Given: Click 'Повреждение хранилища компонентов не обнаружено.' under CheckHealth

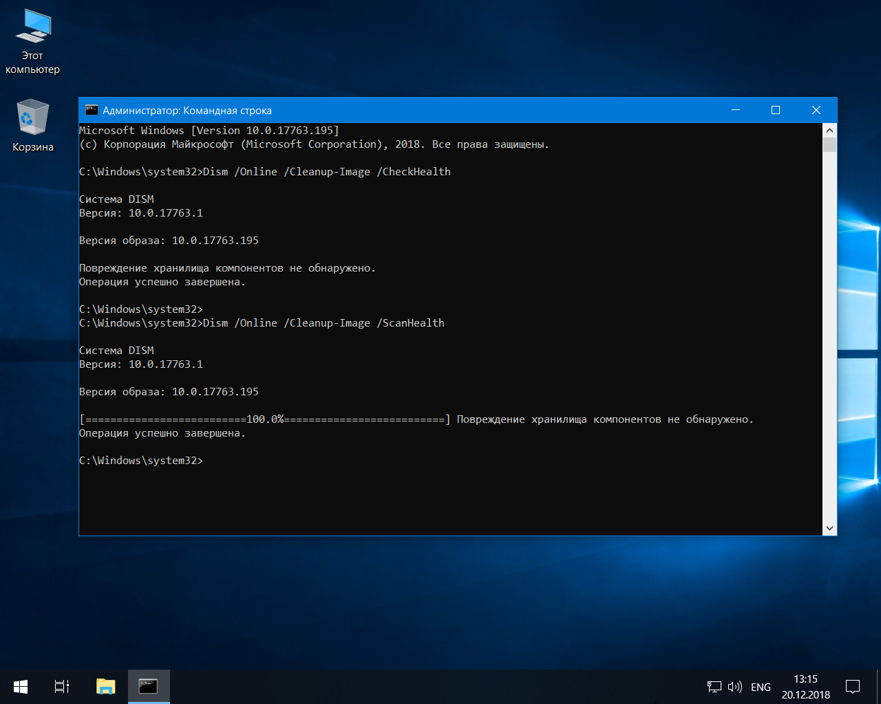Looking at the screenshot, I should coord(228,268).
